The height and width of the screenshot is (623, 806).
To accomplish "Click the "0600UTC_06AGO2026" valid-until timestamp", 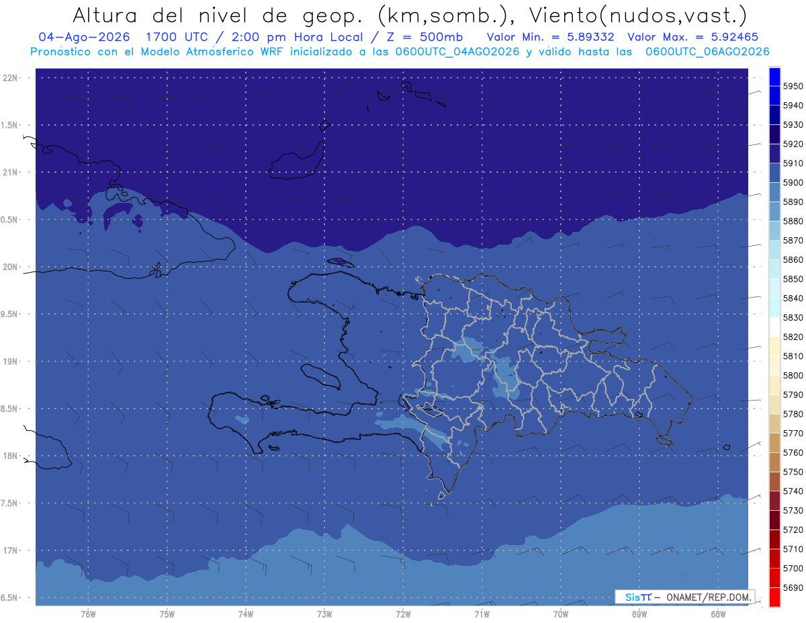I will tap(707, 52).
